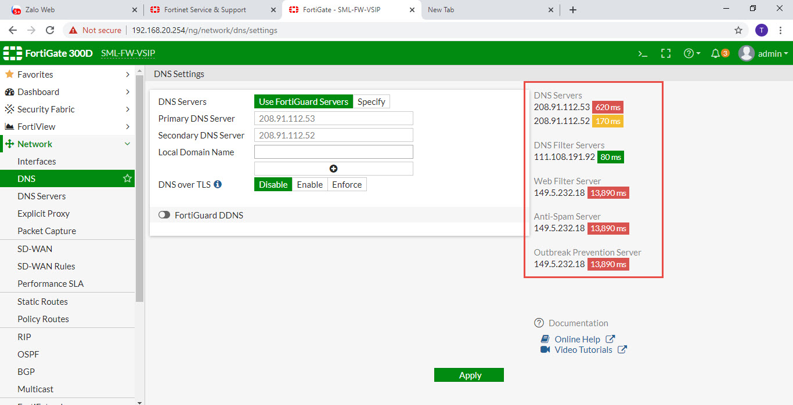Expand the Favorites menu chevron

128,74
